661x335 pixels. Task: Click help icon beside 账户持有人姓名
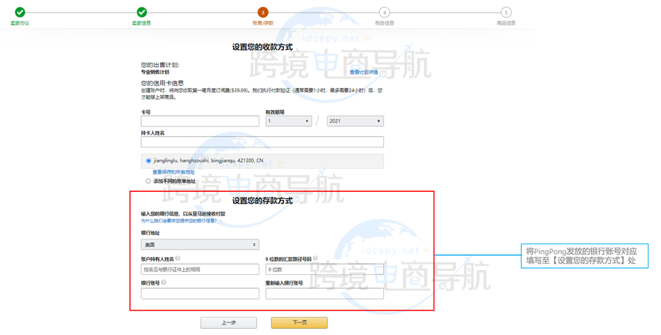178,258
